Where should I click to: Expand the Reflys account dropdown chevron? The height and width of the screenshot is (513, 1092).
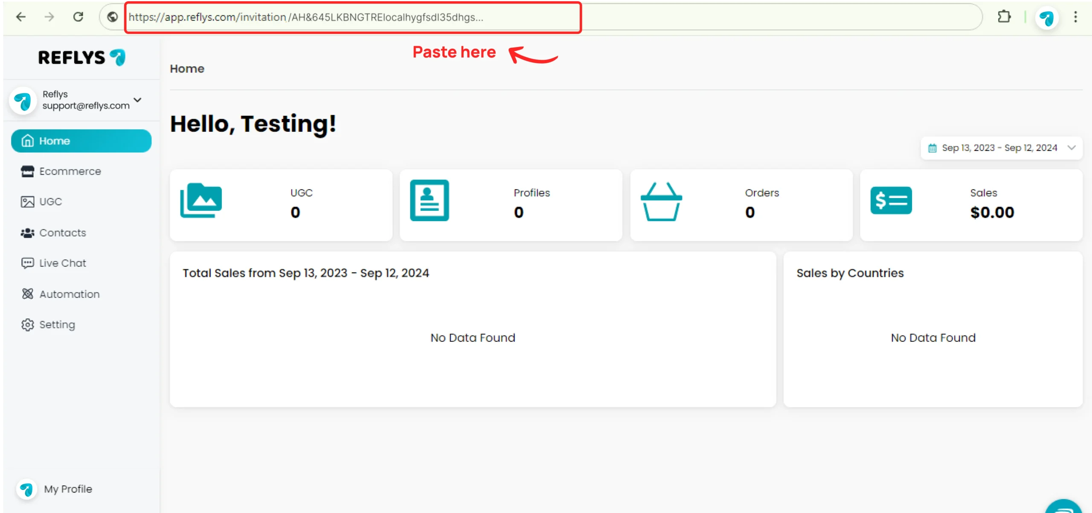[137, 100]
